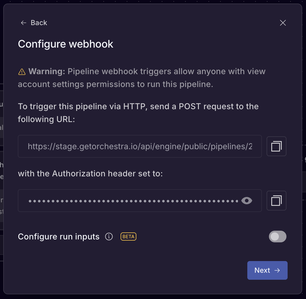
Task: Click the back arrow icon
Action: (23, 22)
